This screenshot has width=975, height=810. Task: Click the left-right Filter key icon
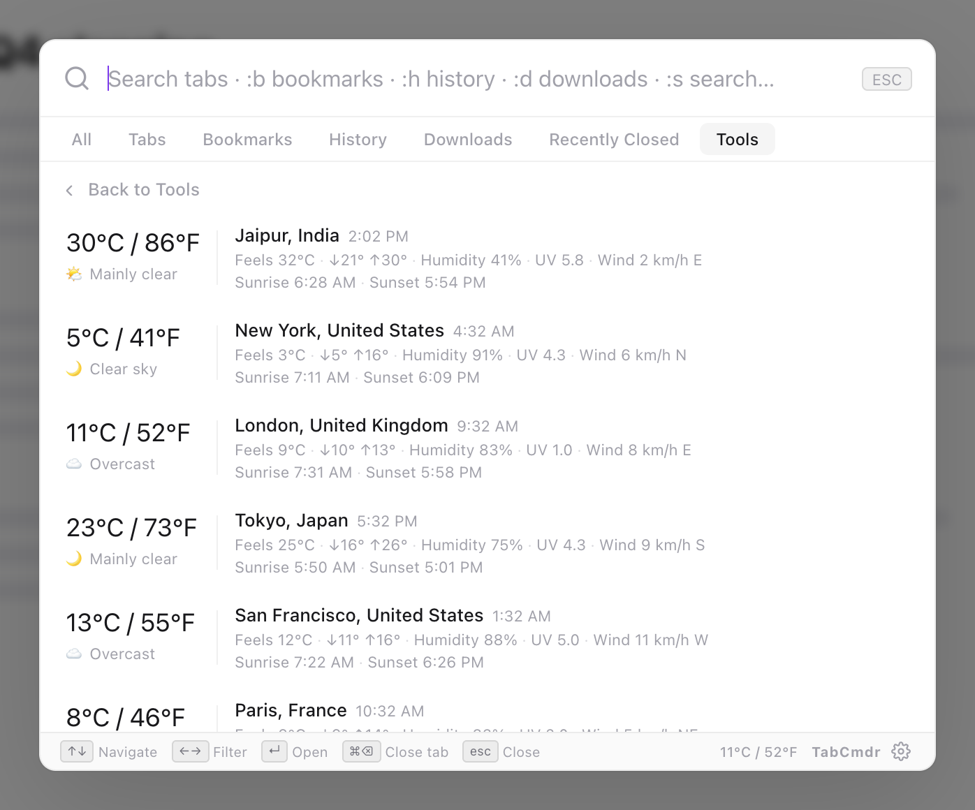(190, 751)
